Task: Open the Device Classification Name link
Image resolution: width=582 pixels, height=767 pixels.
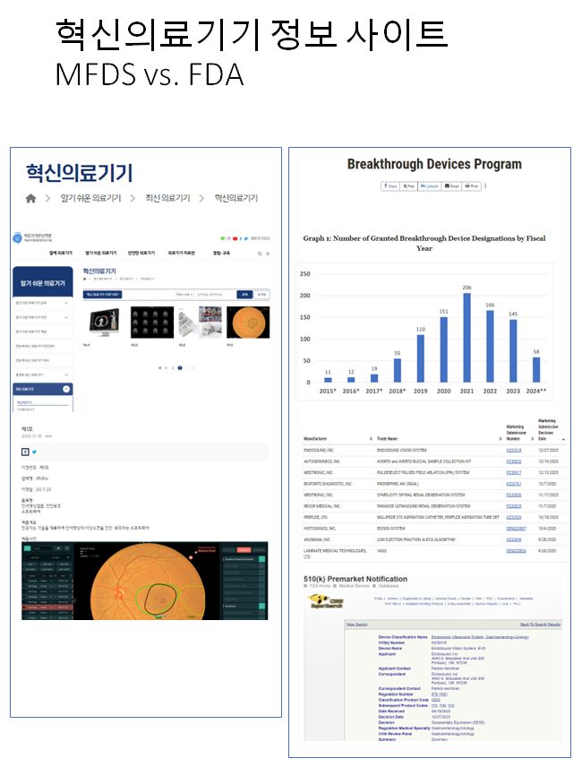Action: pyautogui.click(x=480, y=637)
